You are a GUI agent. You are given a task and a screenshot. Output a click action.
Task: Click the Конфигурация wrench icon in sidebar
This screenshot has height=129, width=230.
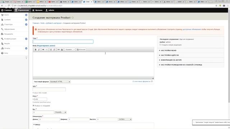2,39
